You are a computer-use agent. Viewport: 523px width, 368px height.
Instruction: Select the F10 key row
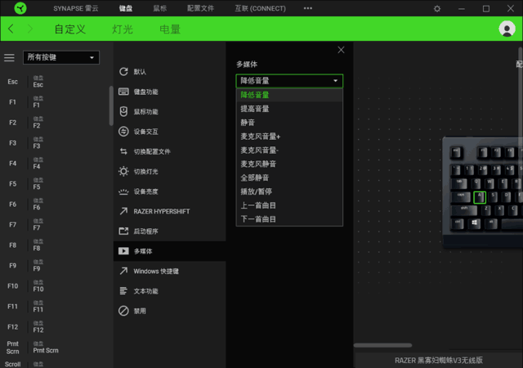(x=55, y=286)
